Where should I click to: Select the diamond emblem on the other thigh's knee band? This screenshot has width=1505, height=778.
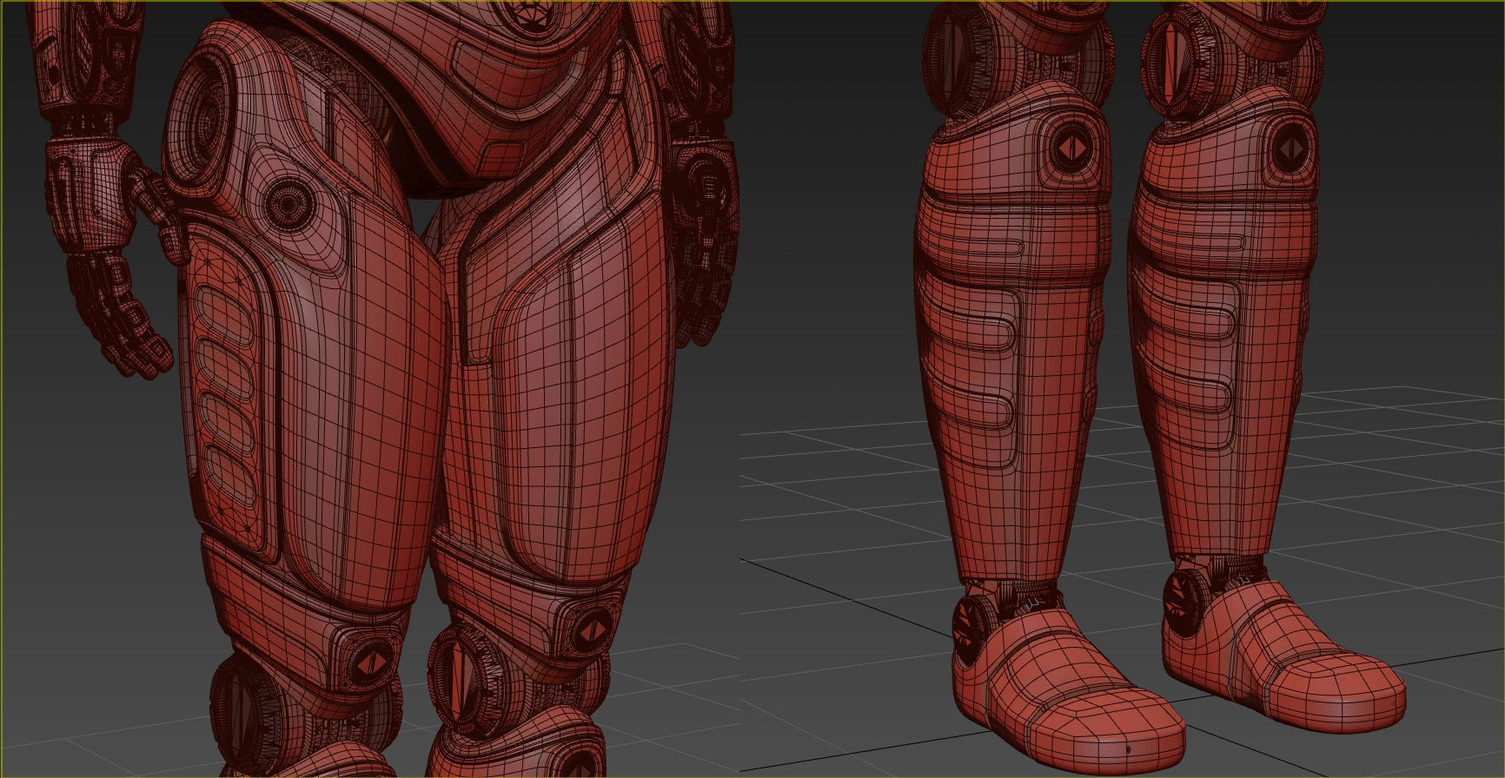point(593,630)
